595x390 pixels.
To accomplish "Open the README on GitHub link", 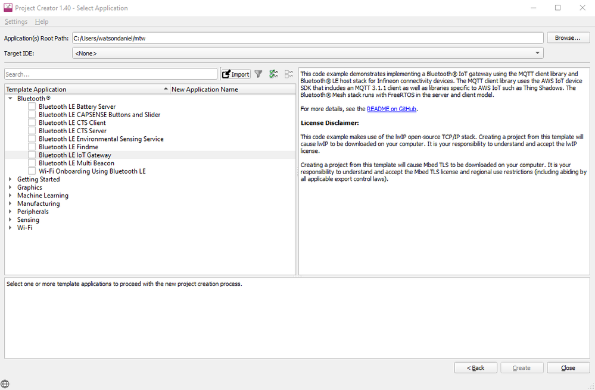I will pyautogui.click(x=391, y=109).
